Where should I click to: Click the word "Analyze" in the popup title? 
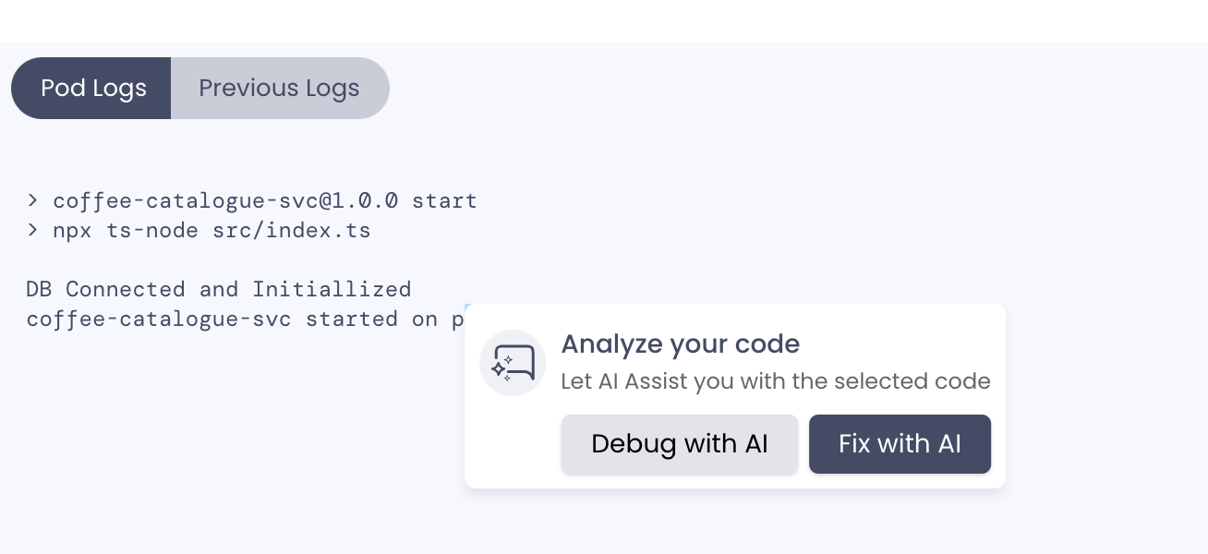pos(612,344)
